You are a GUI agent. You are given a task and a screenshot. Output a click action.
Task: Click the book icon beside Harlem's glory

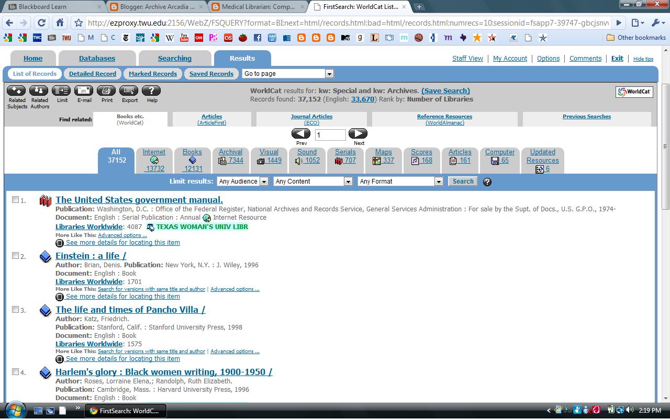click(x=46, y=373)
